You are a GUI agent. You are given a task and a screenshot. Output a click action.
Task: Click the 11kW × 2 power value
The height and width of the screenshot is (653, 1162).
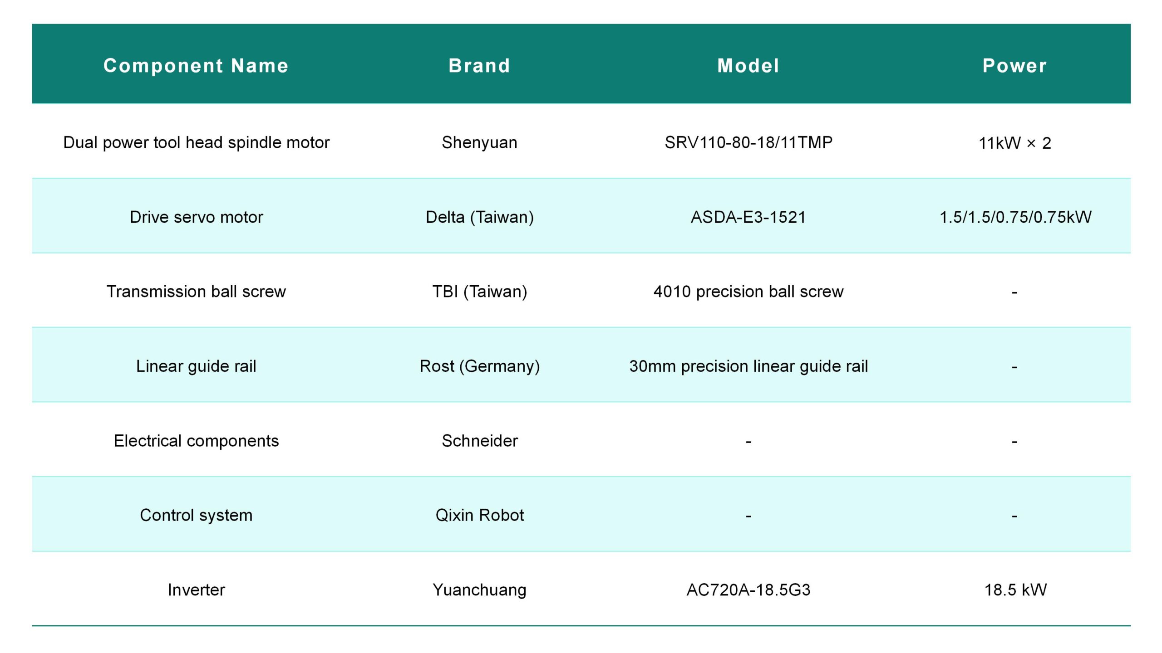click(1014, 143)
